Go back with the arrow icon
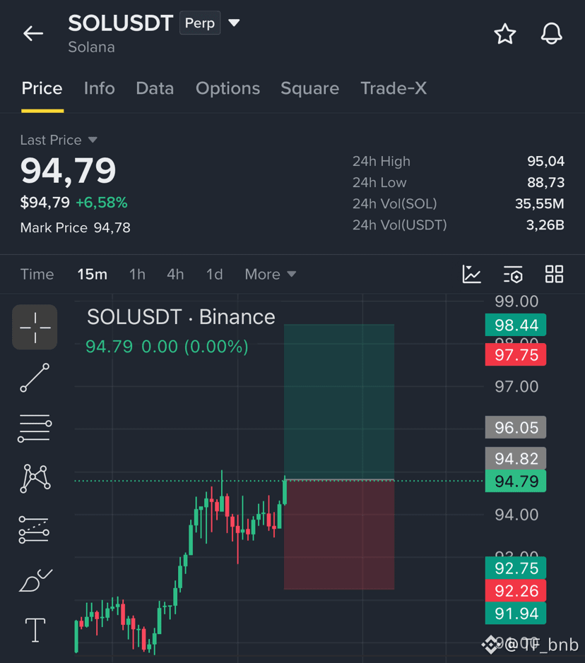The image size is (585, 663). [x=33, y=33]
